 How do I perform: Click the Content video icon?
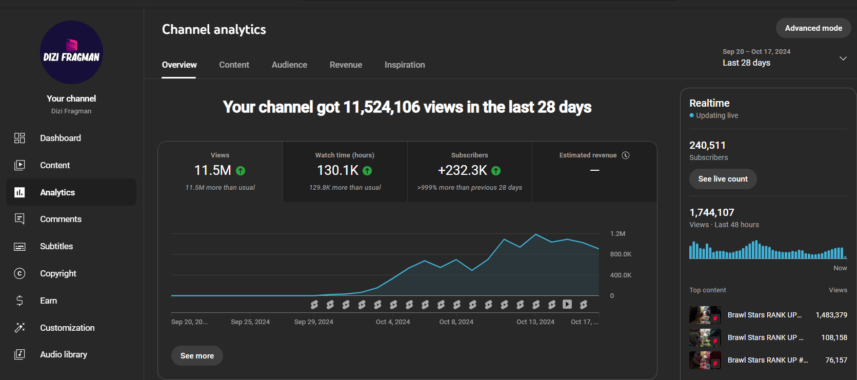click(19, 165)
